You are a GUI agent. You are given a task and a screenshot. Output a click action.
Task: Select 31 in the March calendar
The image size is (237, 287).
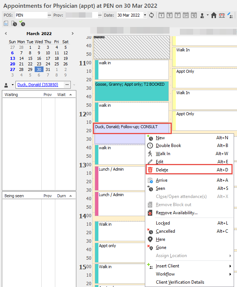pyautogui.click(x=48, y=69)
